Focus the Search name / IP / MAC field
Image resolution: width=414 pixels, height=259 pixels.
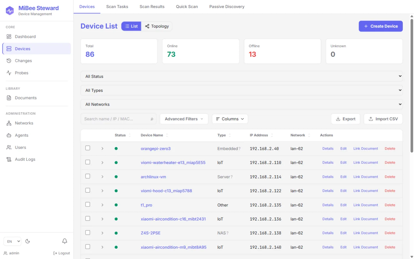pyautogui.click(x=118, y=119)
